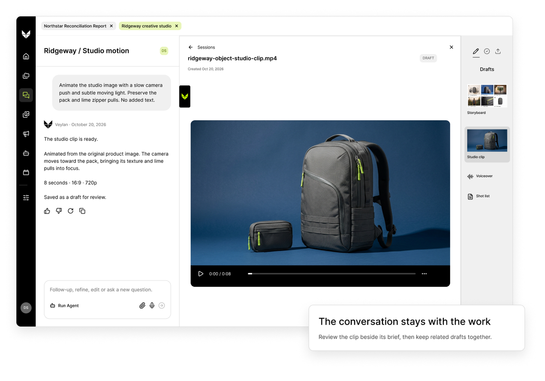This screenshot has width=545, height=381.
Task: Open the Home icon in sidebar
Action: (x=26, y=56)
